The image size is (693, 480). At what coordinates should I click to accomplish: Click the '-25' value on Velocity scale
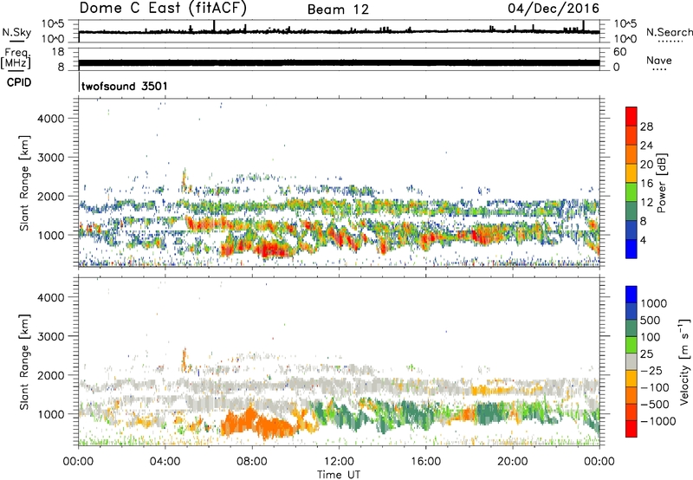[651, 371]
